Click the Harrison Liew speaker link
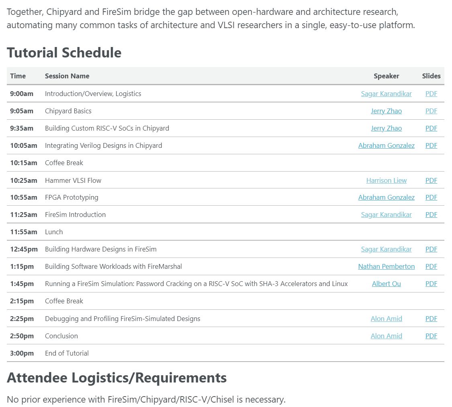Viewport: 452px width, 407px height. [x=386, y=180]
